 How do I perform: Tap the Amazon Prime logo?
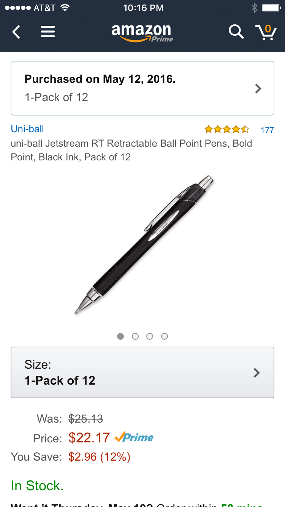(x=142, y=33)
